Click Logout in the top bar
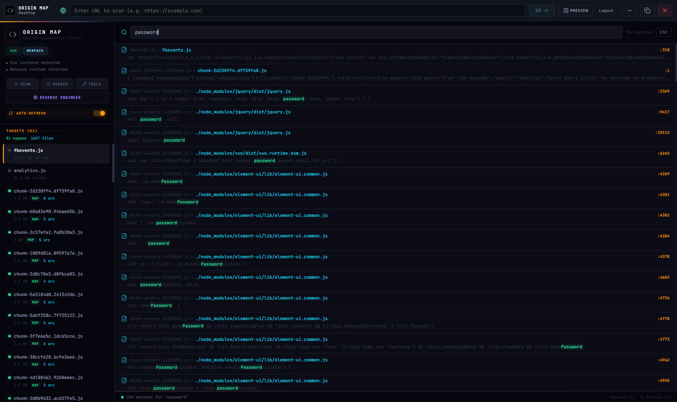 pyautogui.click(x=606, y=11)
